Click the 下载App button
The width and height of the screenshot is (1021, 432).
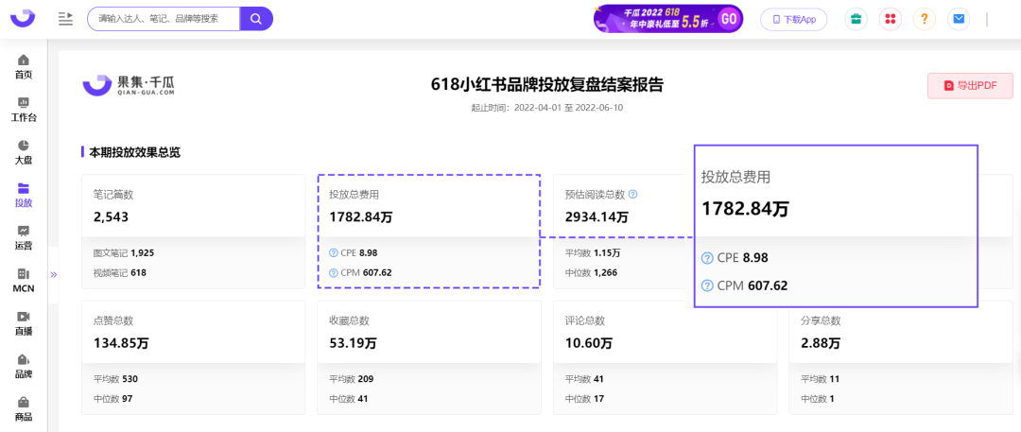pos(793,19)
